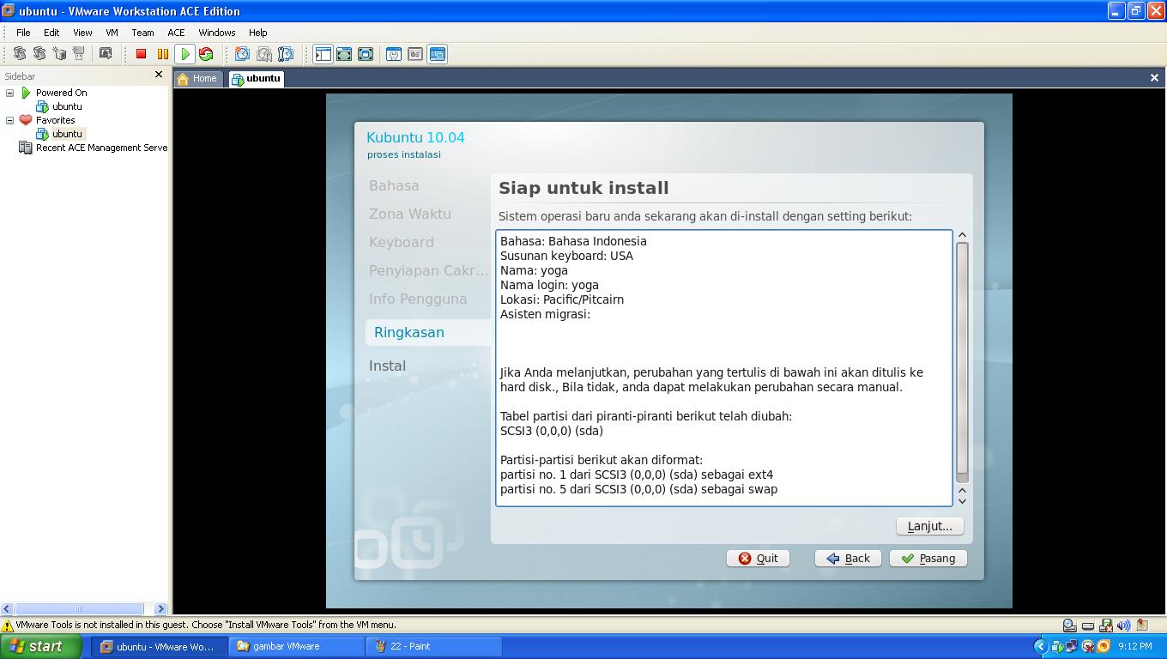Click the sound device speaker status icon
1167x659 pixels.
point(1123,626)
